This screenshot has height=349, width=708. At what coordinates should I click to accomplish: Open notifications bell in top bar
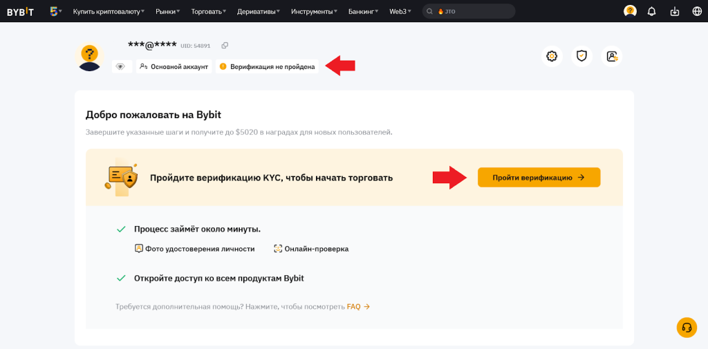click(651, 11)
